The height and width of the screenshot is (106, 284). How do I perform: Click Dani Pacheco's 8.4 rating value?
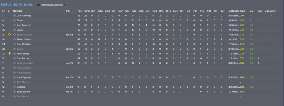pos(251,58)
